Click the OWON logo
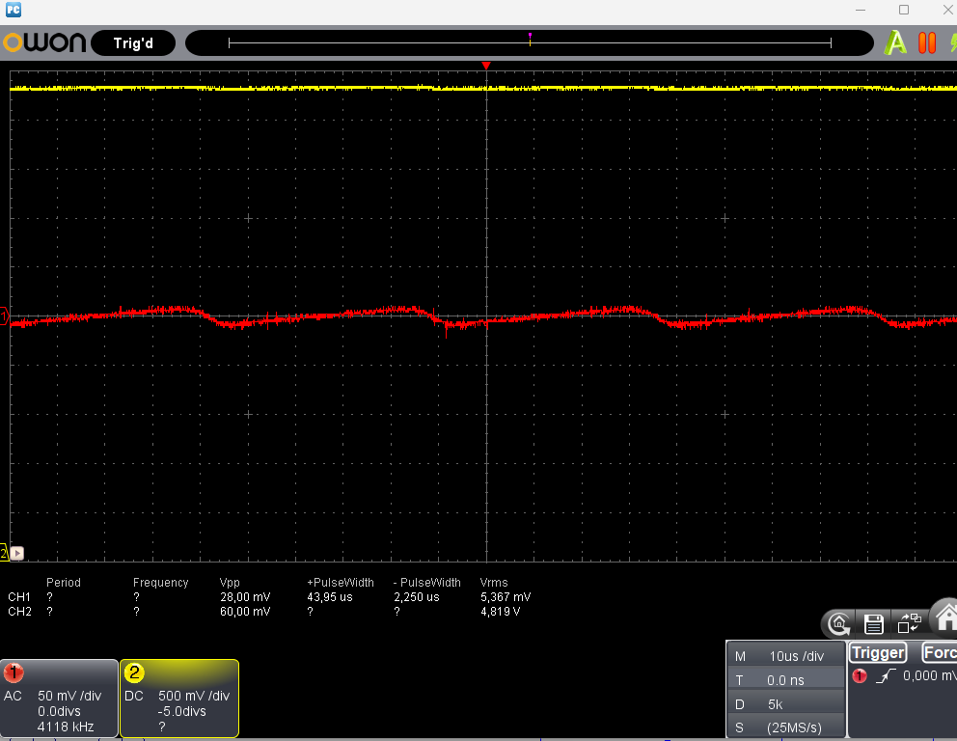 (44, 42)
